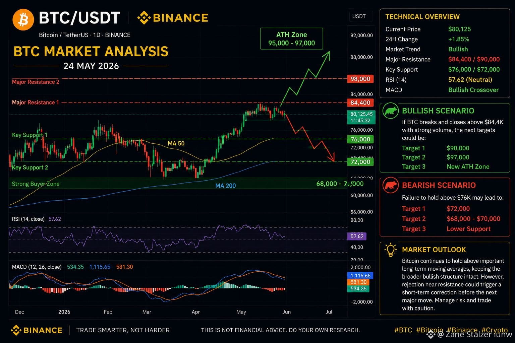Click the Binance logo beside the BTC/USDT title
This screenshot has height=343, width=515.
[x=173, y=18]
